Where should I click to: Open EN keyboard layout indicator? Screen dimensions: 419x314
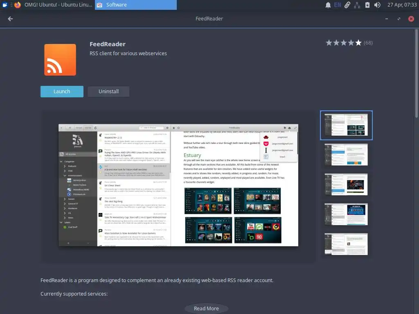pyautogui.click(x=338, y=5)
